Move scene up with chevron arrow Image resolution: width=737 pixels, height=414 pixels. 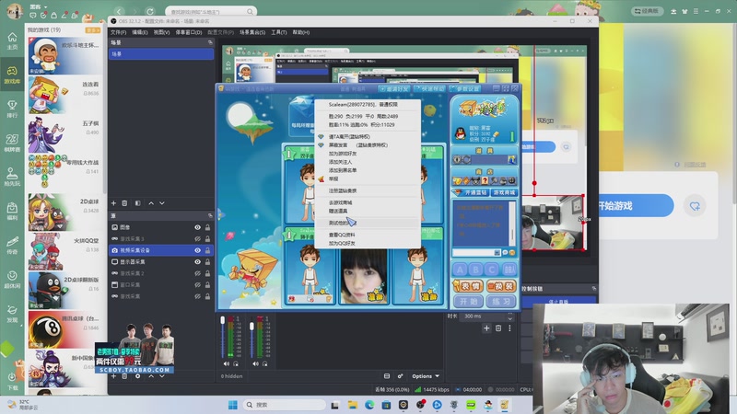point(151,203)
